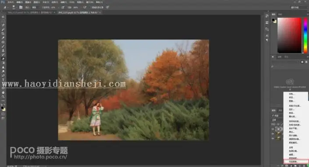This screenshot has width=309, height=167.
Task: Hide the top adjustment layer's eye icon
Action: click(x=273, y=129)
